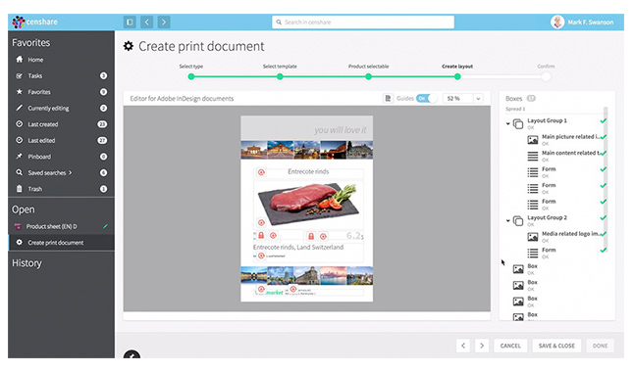This screenshot has height=372, width=634.
Task: Click the Select type step marker
Action: pos(191,76)
